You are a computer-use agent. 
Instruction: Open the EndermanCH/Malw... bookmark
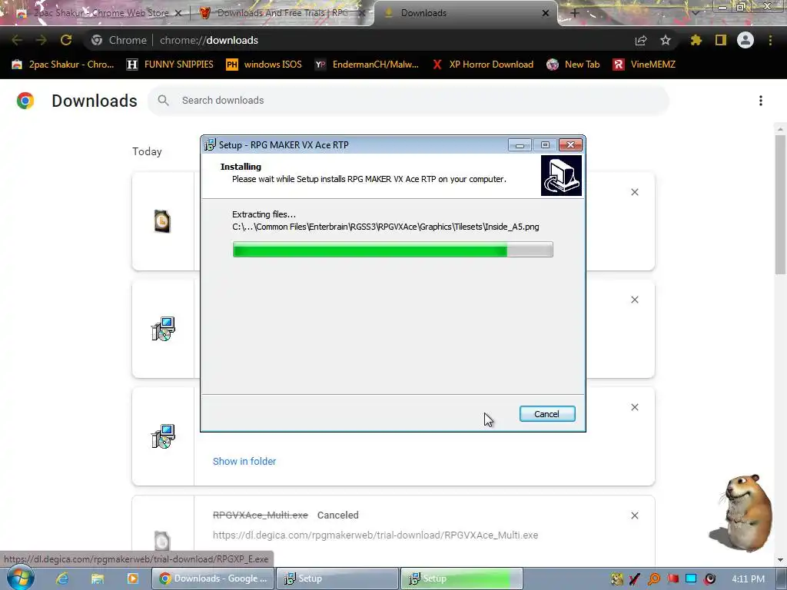click(x=367, y=65)
